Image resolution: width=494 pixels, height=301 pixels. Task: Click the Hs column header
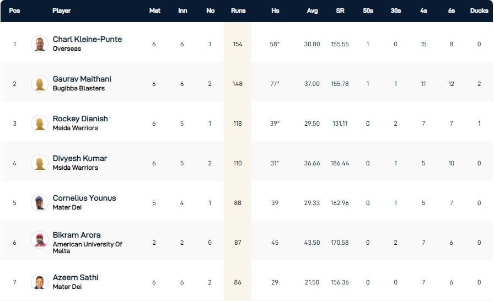tap(275, 11)
